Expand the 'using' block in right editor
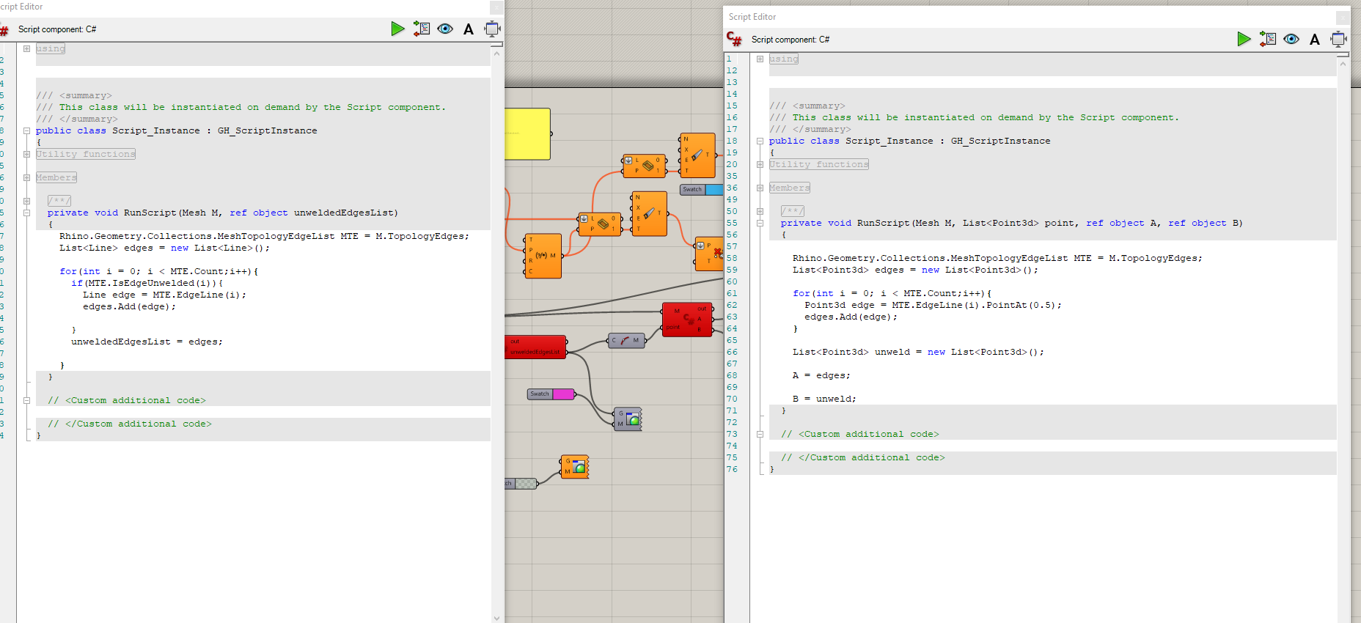The image size is (1361, 623). pyautogui.click(x=760, y=59)
